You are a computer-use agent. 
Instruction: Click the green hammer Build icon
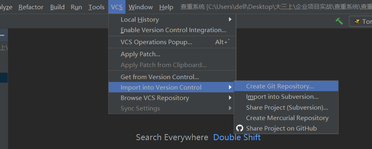339,21
